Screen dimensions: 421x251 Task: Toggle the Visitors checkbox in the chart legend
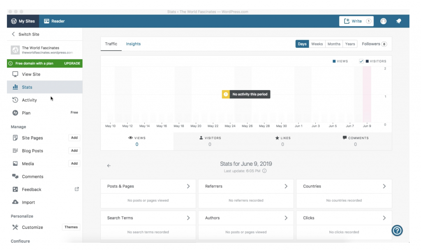(x=361, y=61)
